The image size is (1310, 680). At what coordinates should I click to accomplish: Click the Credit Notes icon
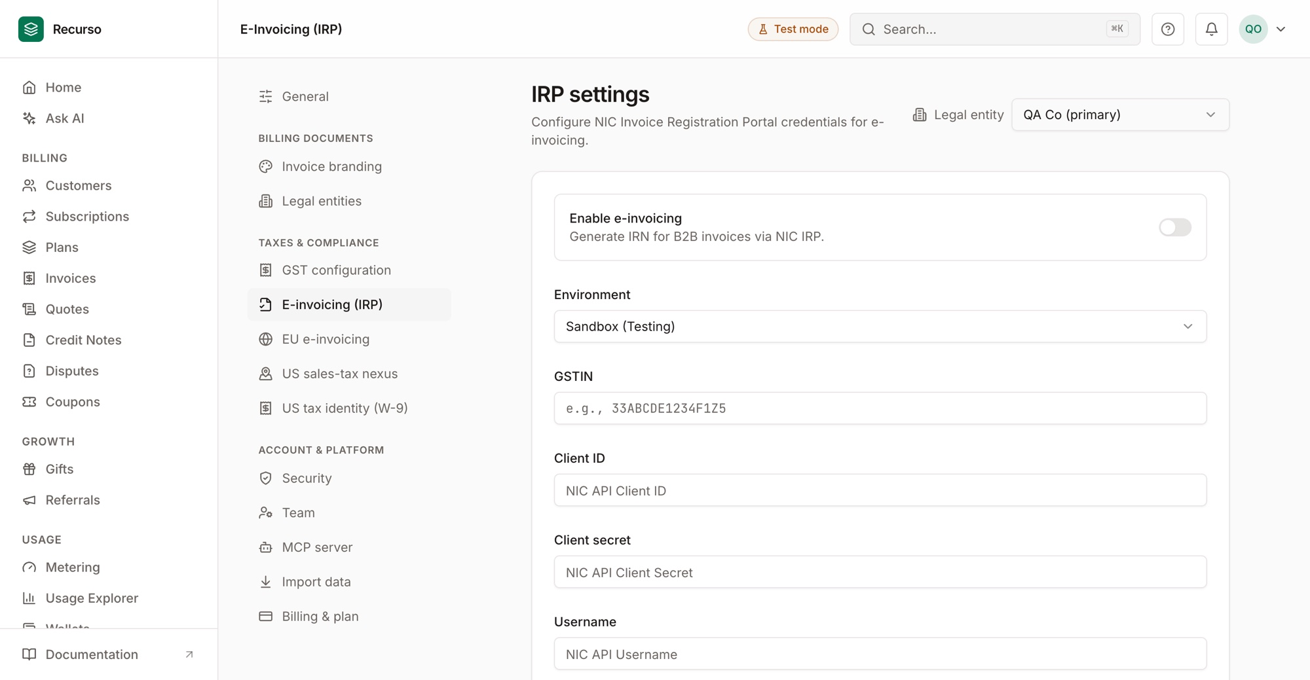click(29, 340)
